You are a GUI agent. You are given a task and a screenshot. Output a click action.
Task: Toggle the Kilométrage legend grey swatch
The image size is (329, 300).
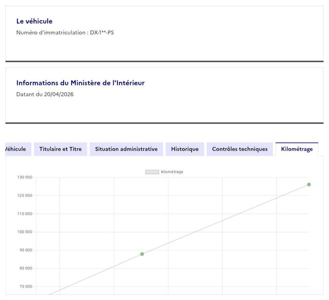(x=152, y=172)
